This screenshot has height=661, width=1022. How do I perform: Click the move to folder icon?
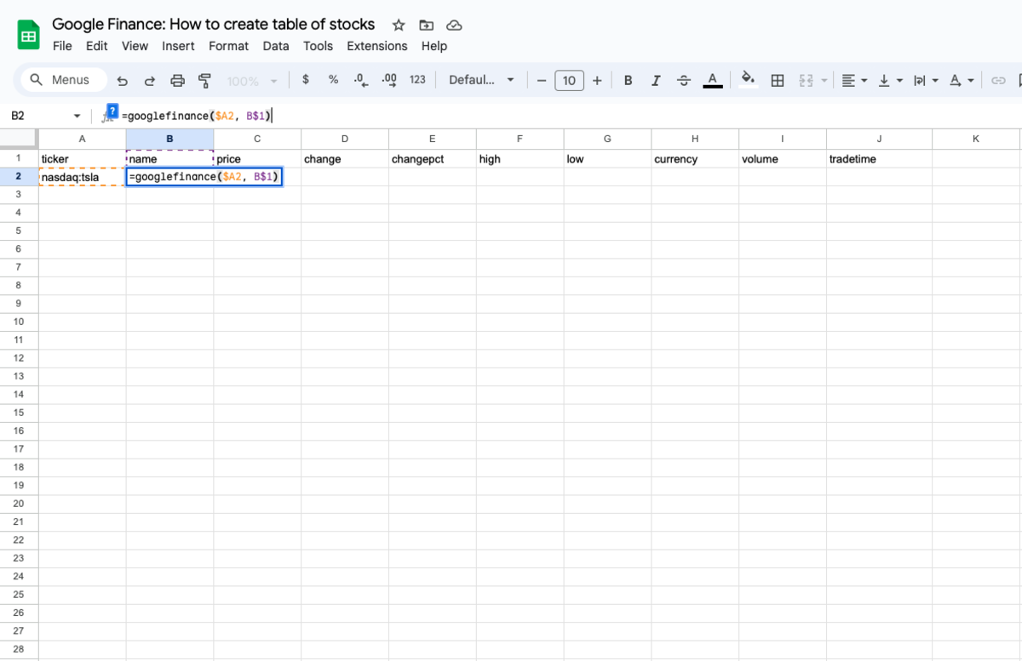427,25
